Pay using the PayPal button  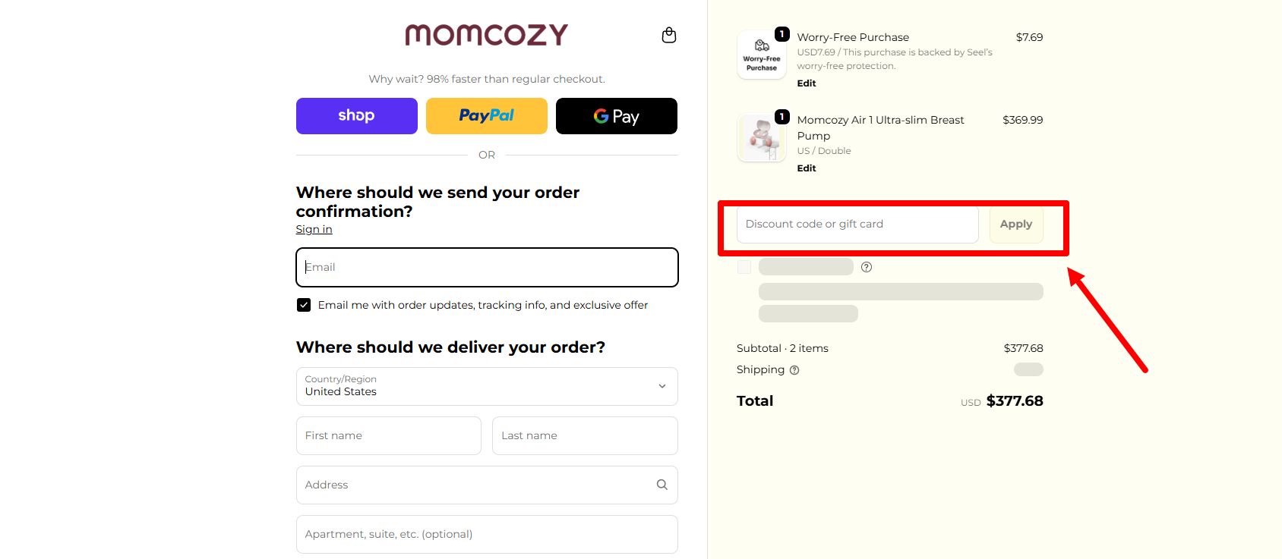coord(486,115)
